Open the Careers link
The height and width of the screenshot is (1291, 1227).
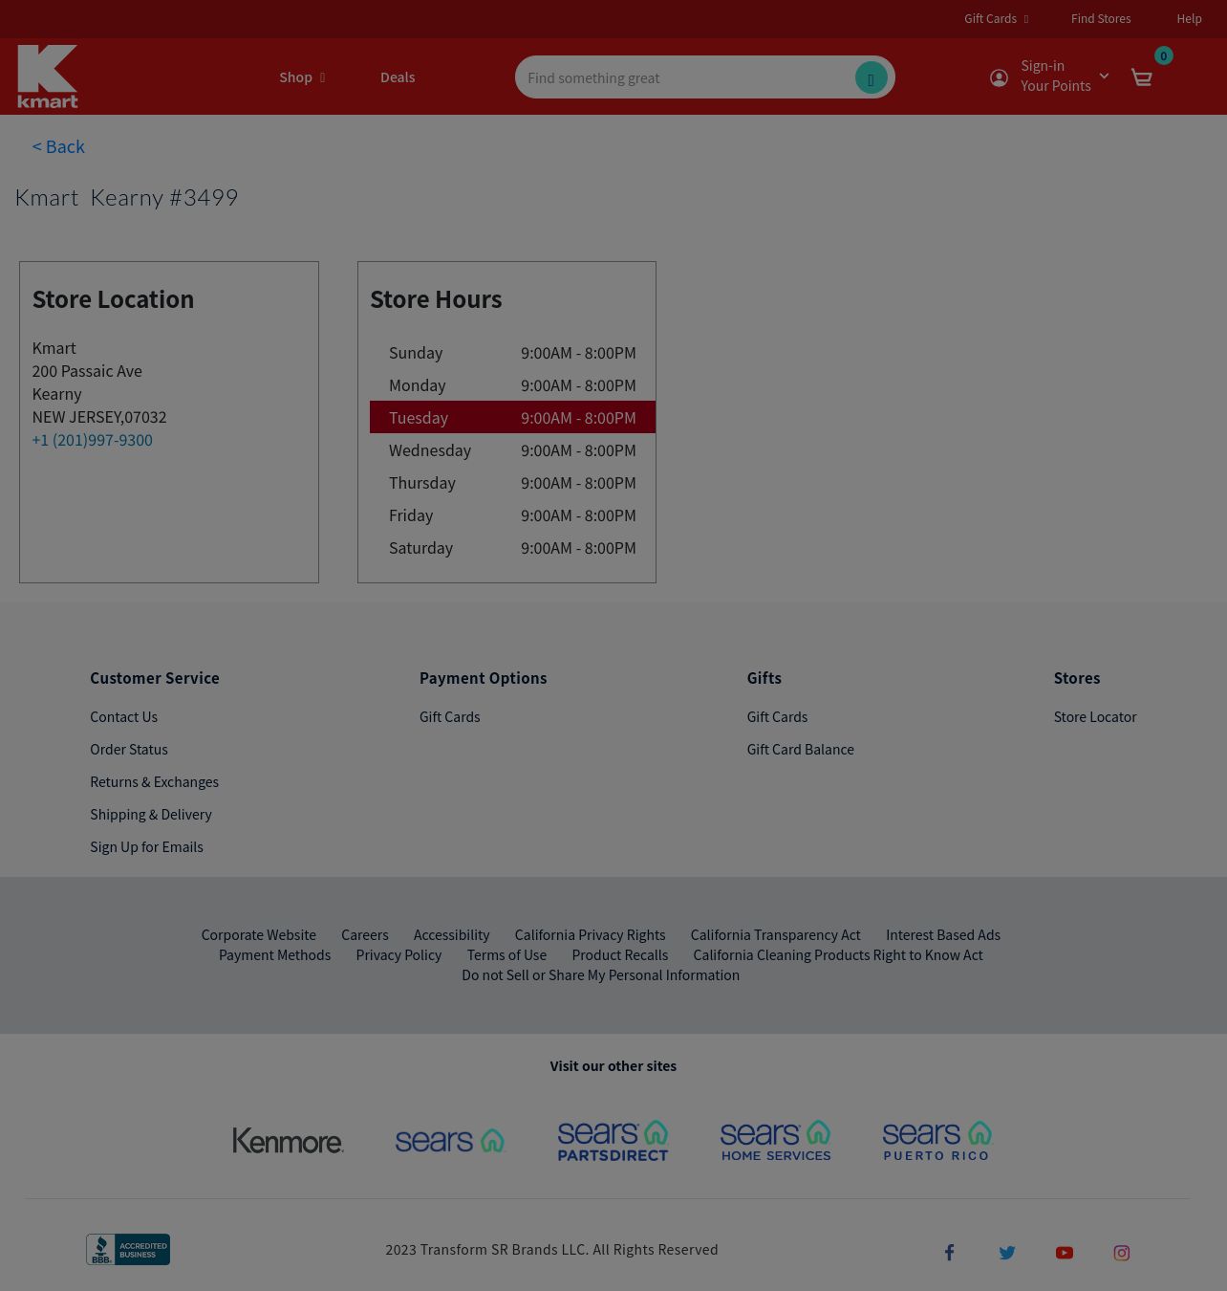(365, 934)
